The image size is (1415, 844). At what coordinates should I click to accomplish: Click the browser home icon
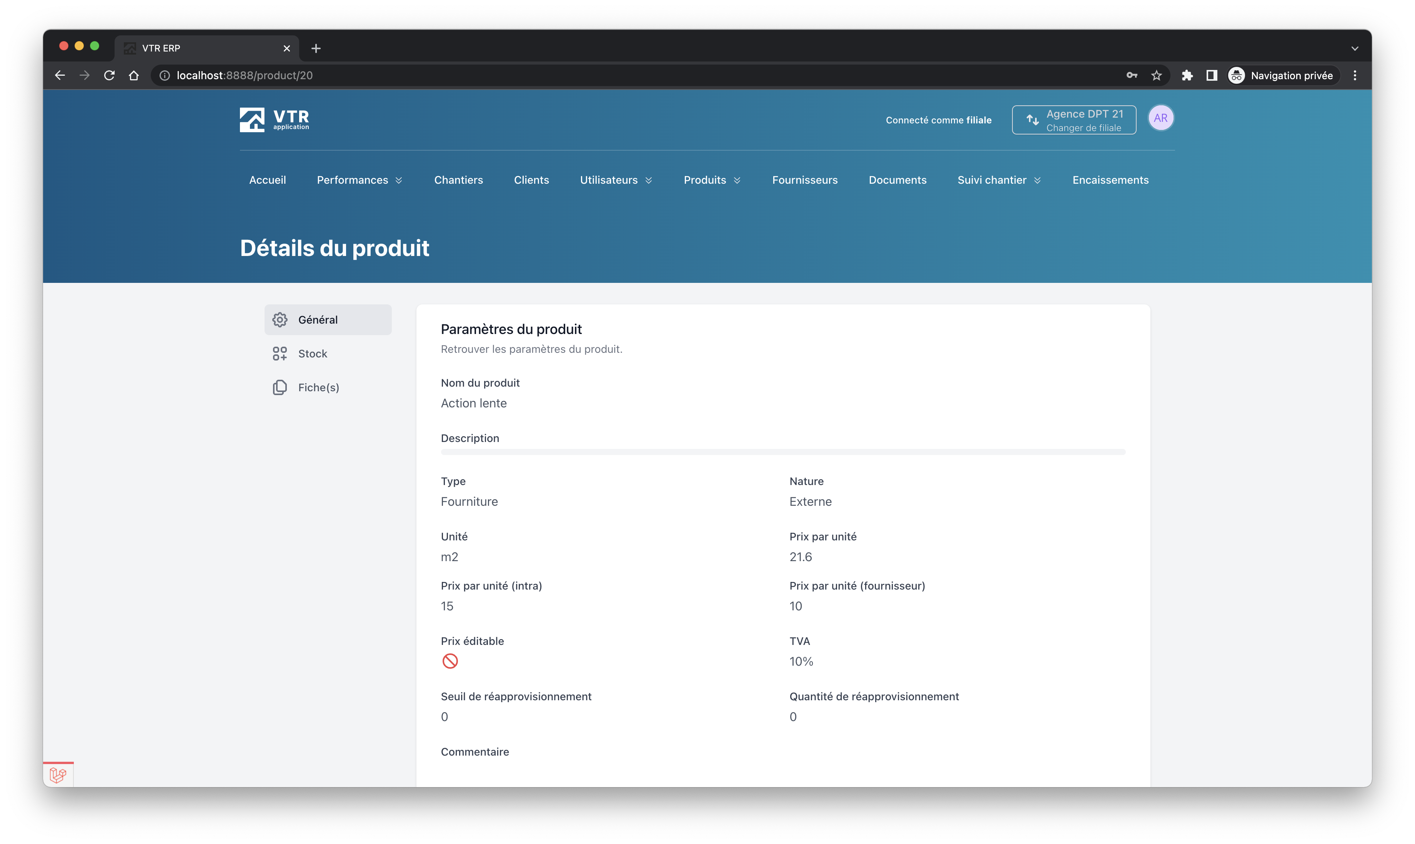(x=134, y=76)
